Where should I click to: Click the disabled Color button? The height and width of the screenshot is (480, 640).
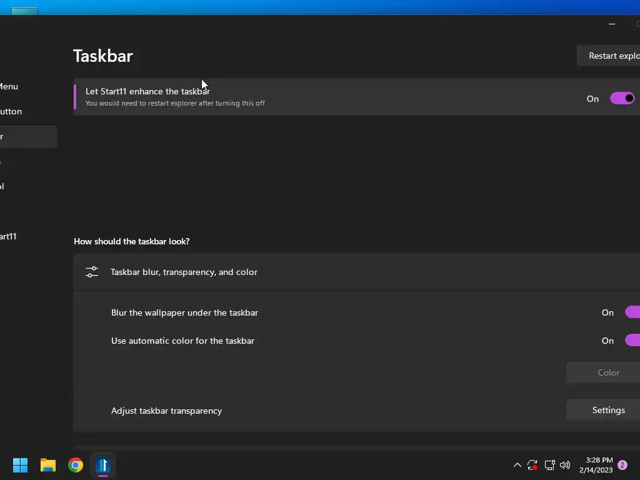604,372
